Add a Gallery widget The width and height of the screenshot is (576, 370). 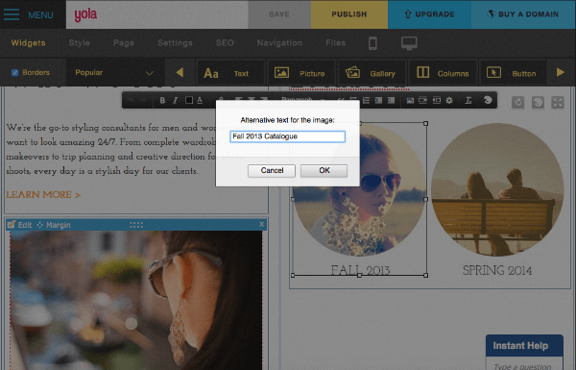pyautogui.click(x=372, y=73)
